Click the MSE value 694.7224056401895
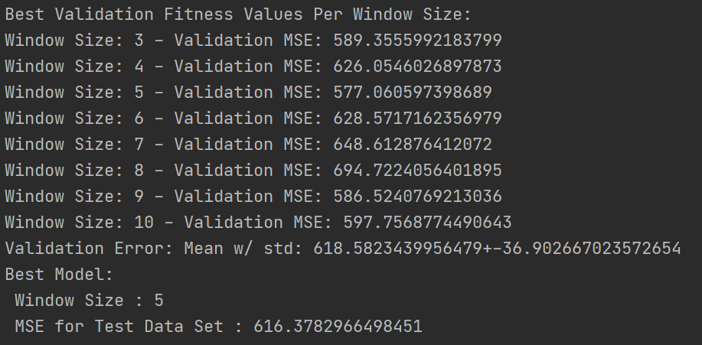This screenshot has height=345, width=702. [417, 171]
